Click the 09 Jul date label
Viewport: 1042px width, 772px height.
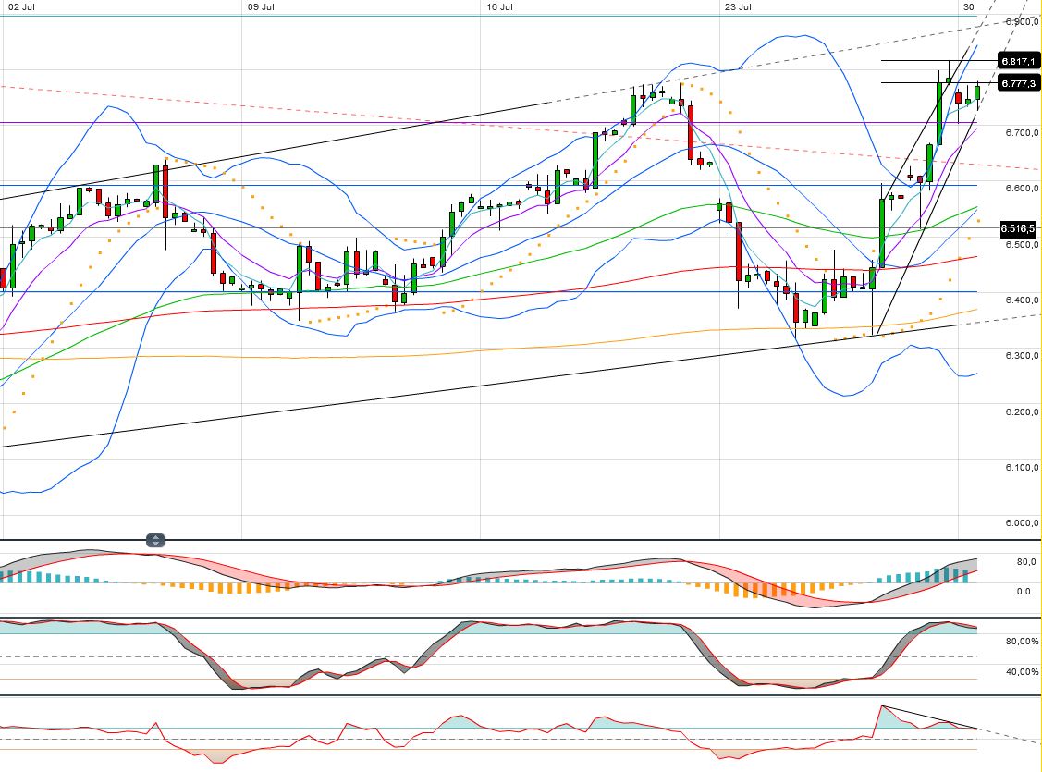(261, 7)
